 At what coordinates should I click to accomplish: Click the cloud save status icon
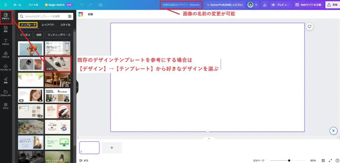click(100, 5)
